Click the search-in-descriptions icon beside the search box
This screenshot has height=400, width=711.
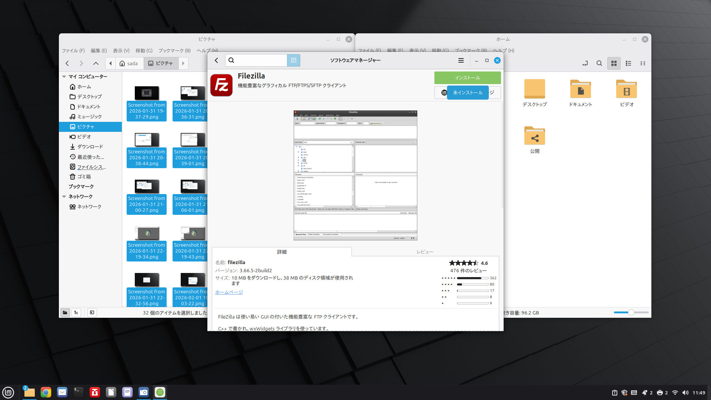[x=293, y=60]
